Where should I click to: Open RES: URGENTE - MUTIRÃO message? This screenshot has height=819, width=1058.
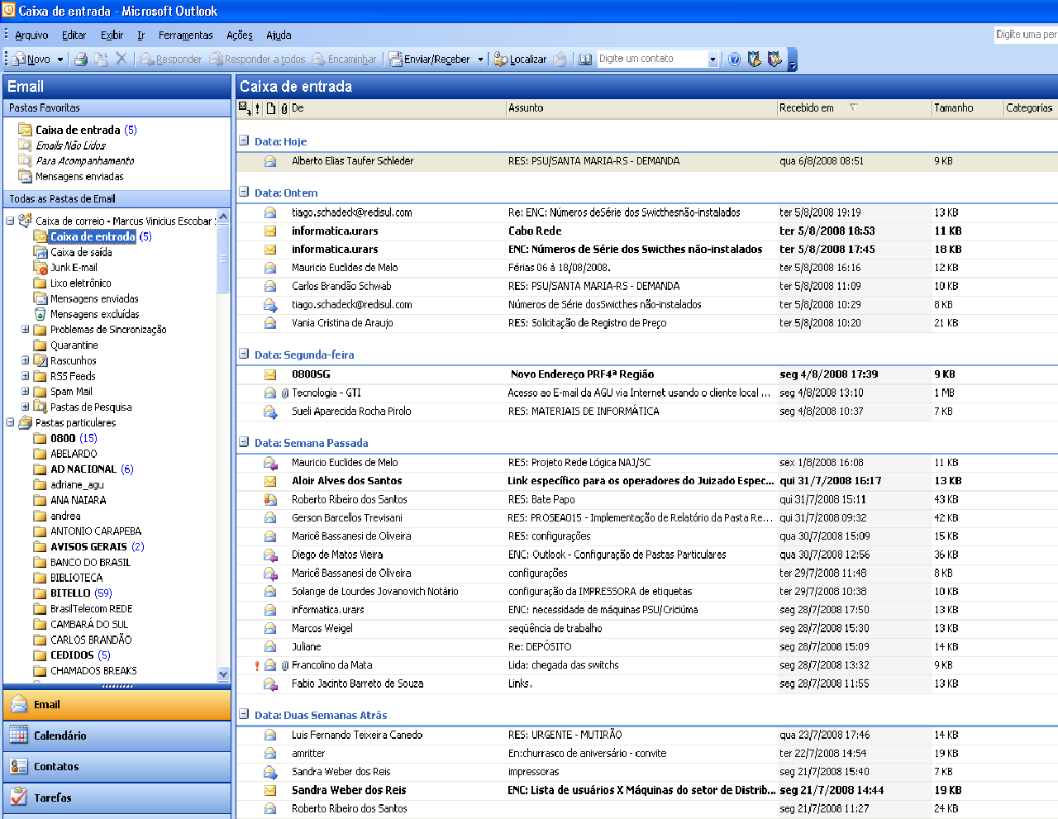point(646,735)
